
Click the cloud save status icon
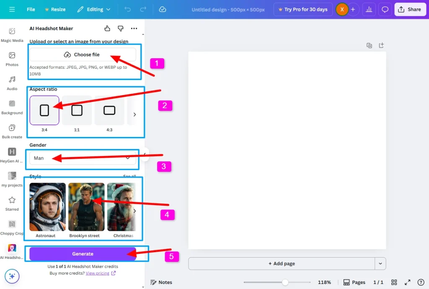point(163,9)
